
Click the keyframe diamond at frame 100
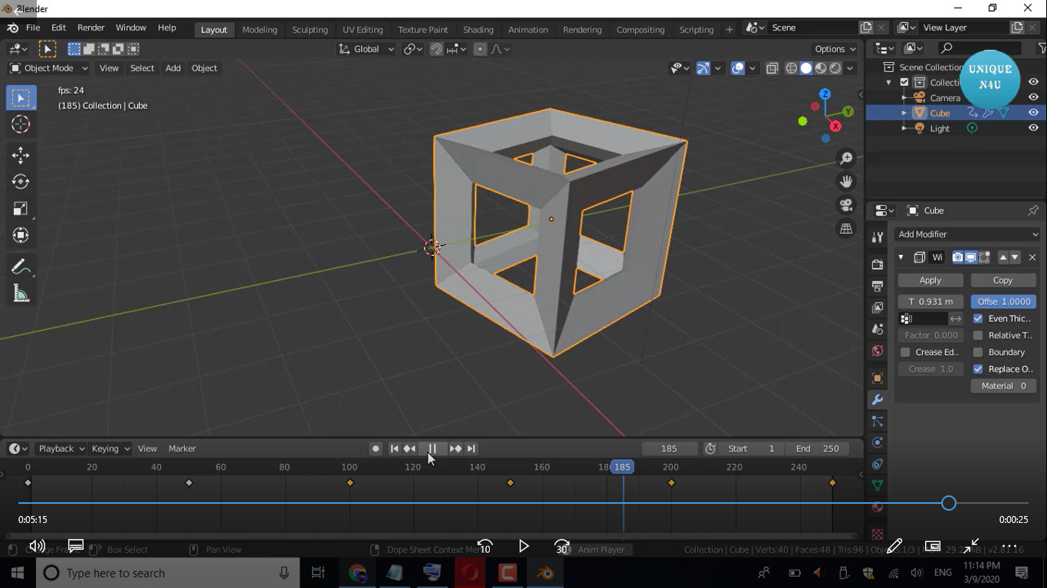(x=350, y=483)
